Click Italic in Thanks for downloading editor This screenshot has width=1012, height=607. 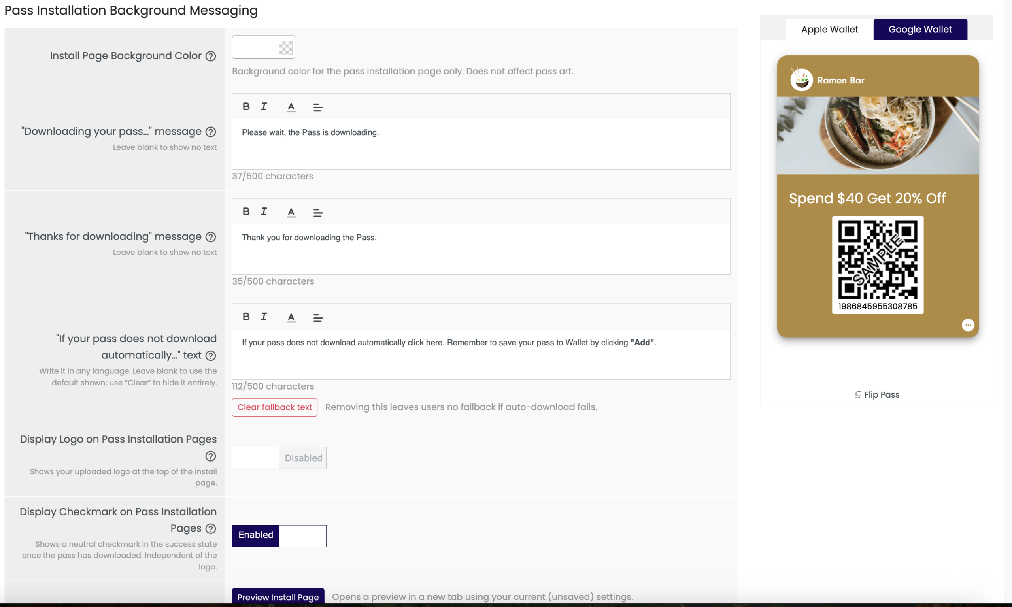264,211
